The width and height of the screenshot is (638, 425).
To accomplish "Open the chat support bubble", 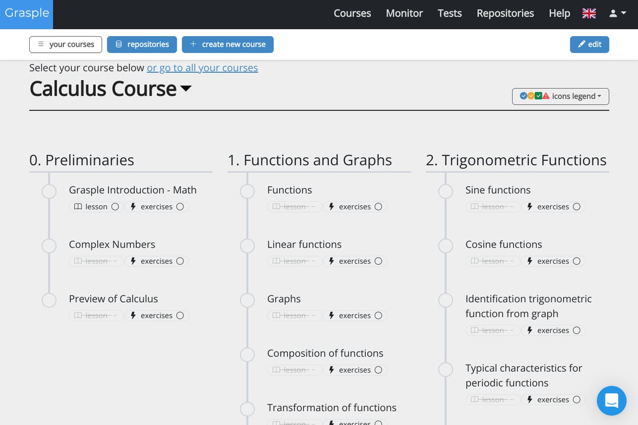I will 611,401.
